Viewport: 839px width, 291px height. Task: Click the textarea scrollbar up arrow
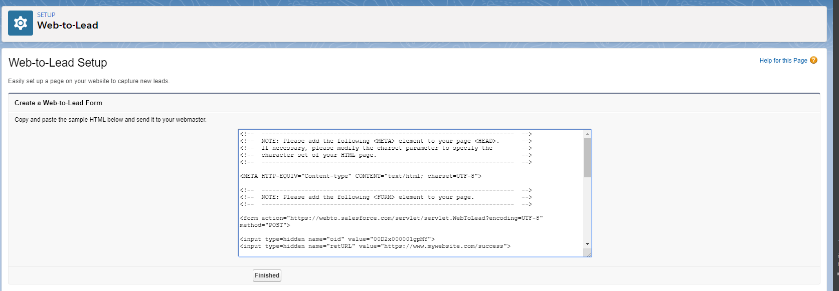click(x=587, y=134)
